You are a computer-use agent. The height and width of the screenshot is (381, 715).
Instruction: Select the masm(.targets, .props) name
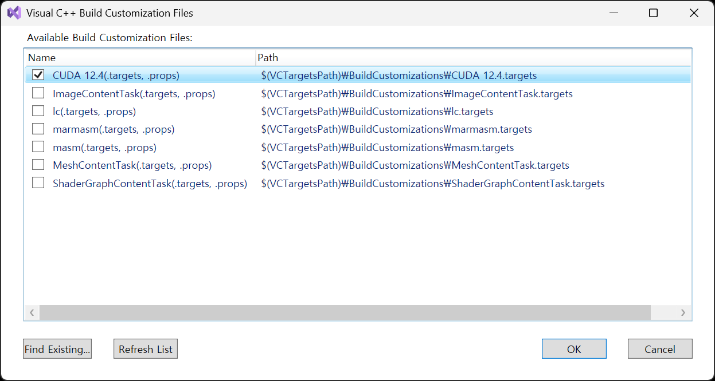click(104, 148)
